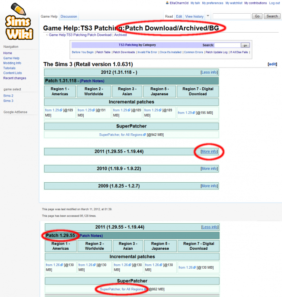Click the wiki search input field
Image resolution: width=282 pixels, height=297 pixels.
231,16
